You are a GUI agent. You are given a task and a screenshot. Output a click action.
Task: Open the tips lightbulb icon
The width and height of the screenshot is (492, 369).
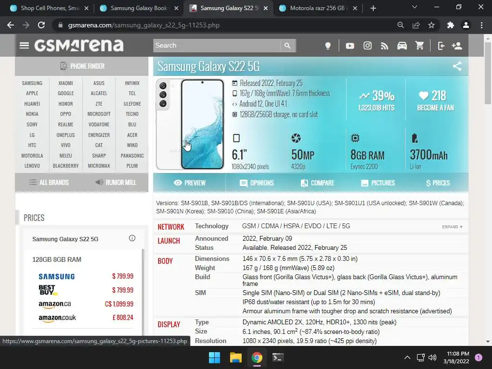(x=328, y=46)
